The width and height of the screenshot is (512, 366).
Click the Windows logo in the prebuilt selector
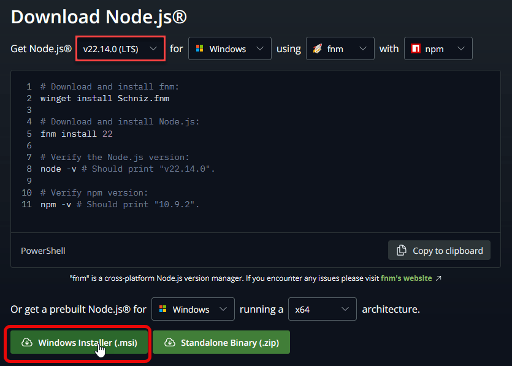coord(162,310)
